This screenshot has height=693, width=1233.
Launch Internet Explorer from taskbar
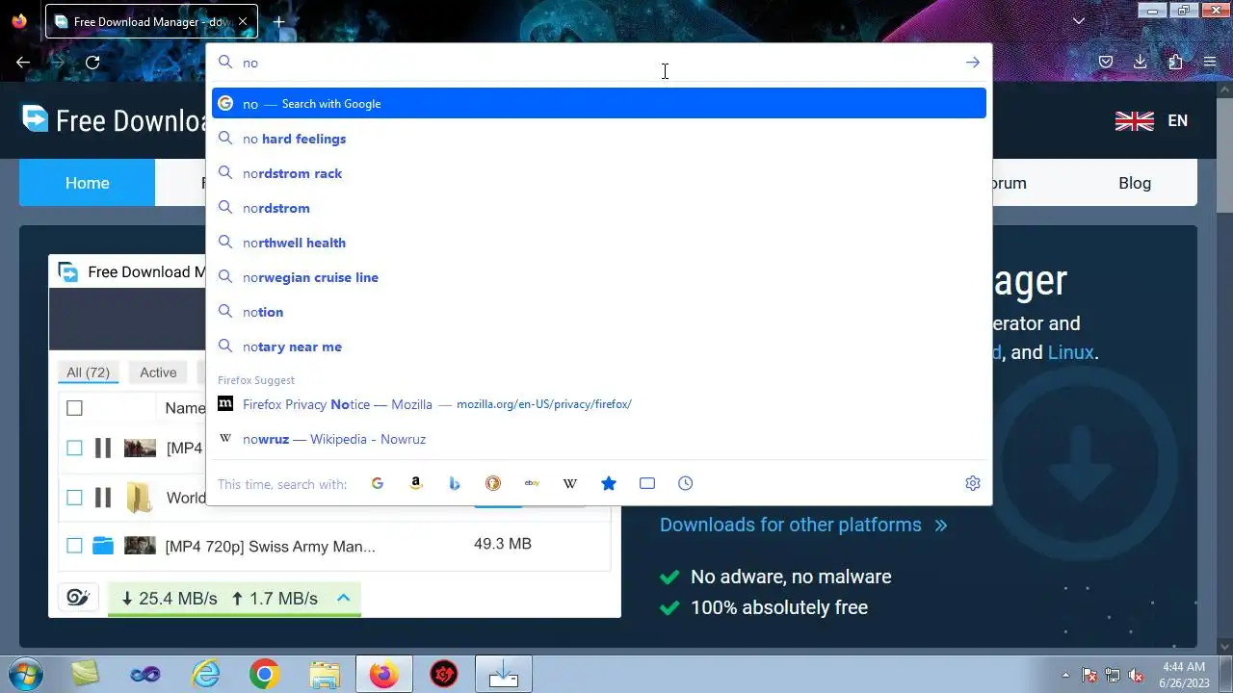[x=205, y=675]
